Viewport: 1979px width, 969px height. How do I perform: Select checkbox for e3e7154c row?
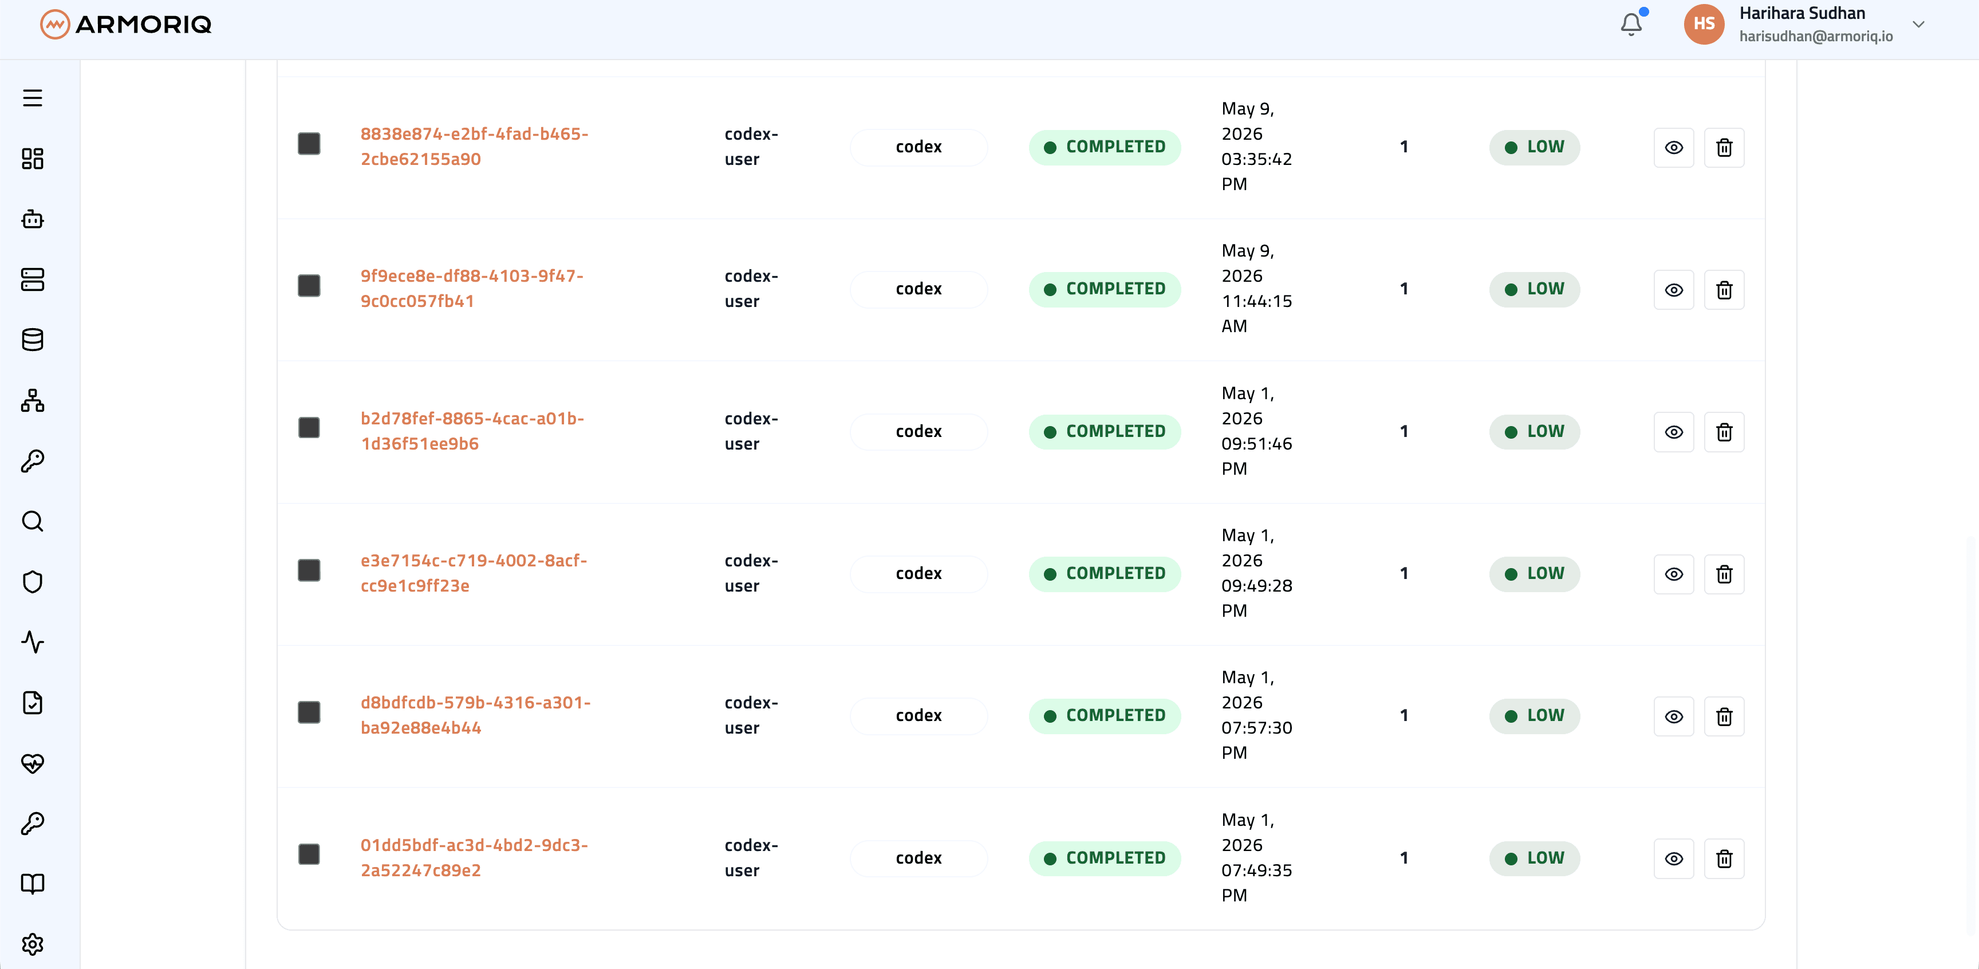point(309,570)
